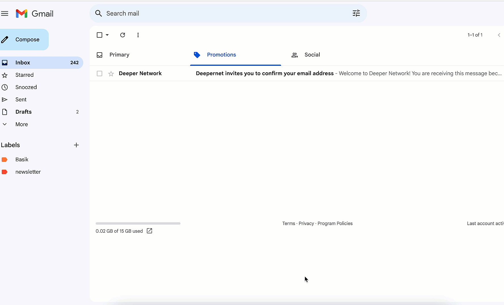Click the Gmail logo
504x305 pixels.
click(35, 14)
